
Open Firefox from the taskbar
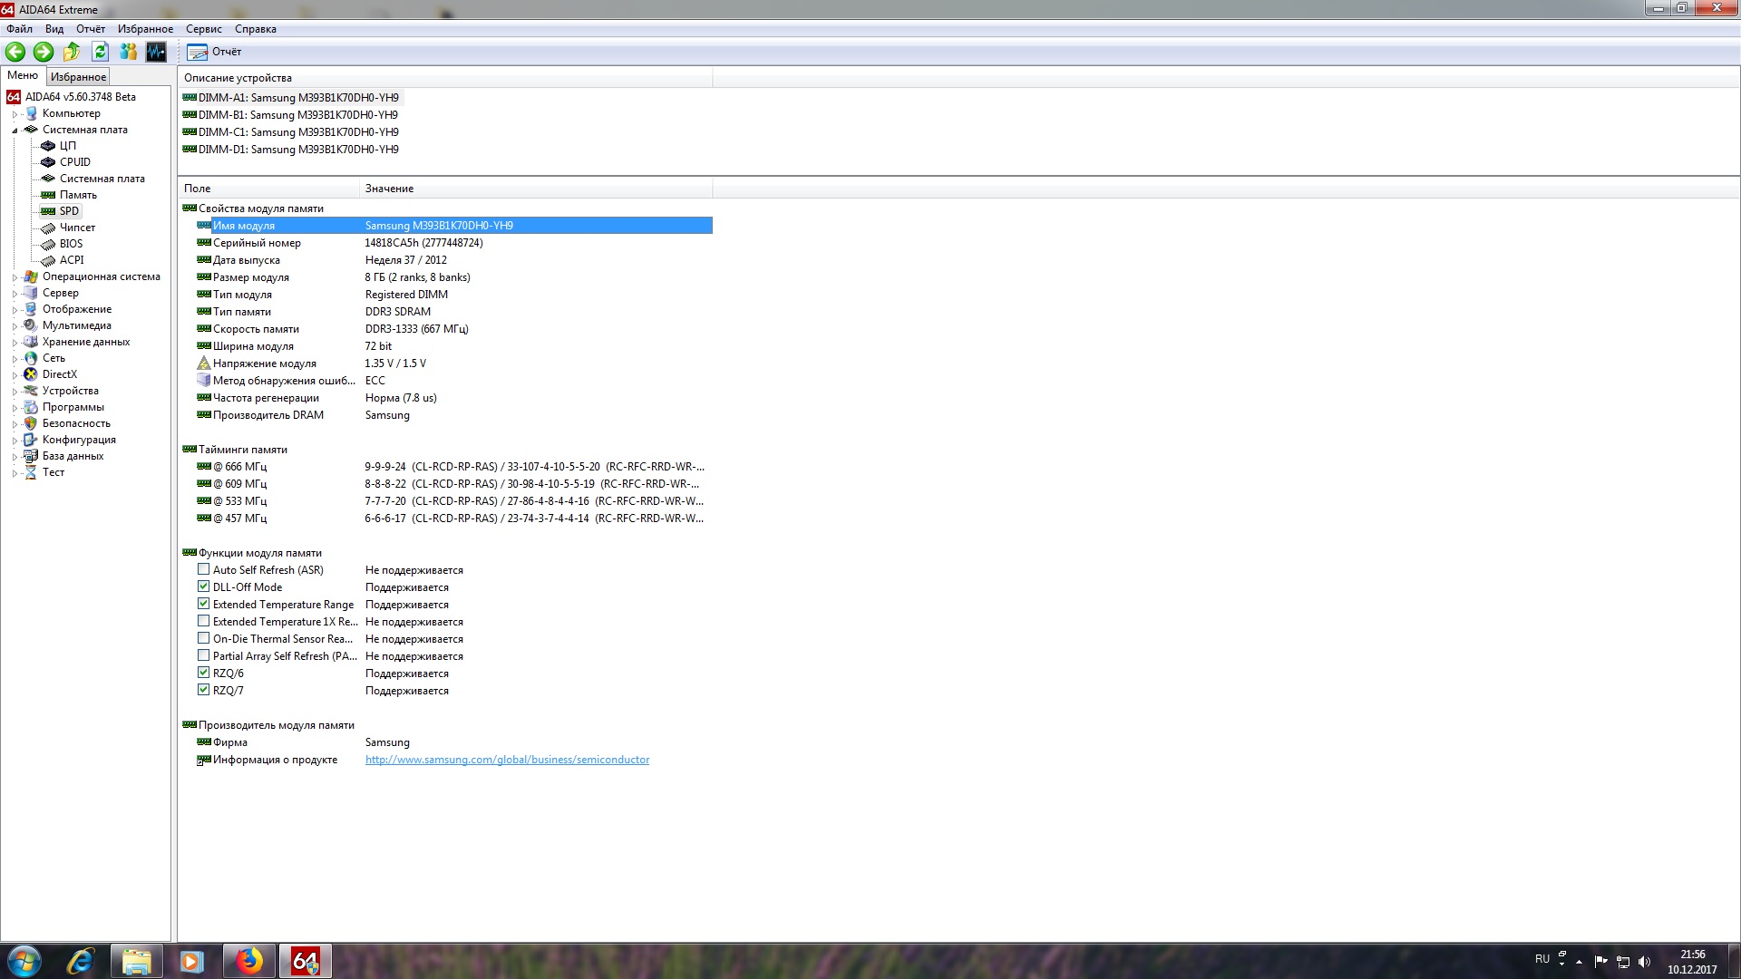tap(248, 961)
